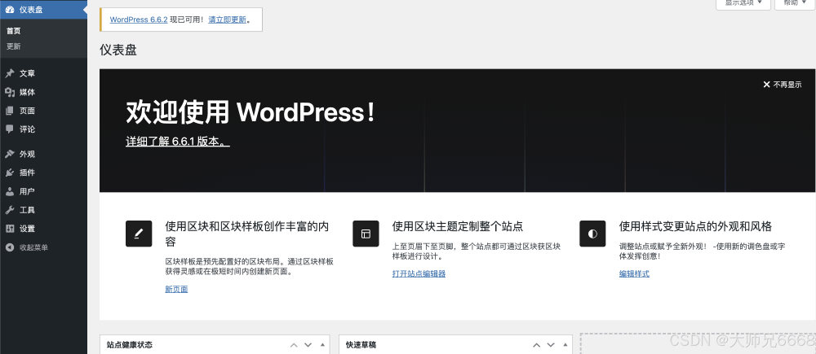The image size is (816, 354).
Task: Select the 仪表盘 sidebar menu item
Action: point(44,9)
